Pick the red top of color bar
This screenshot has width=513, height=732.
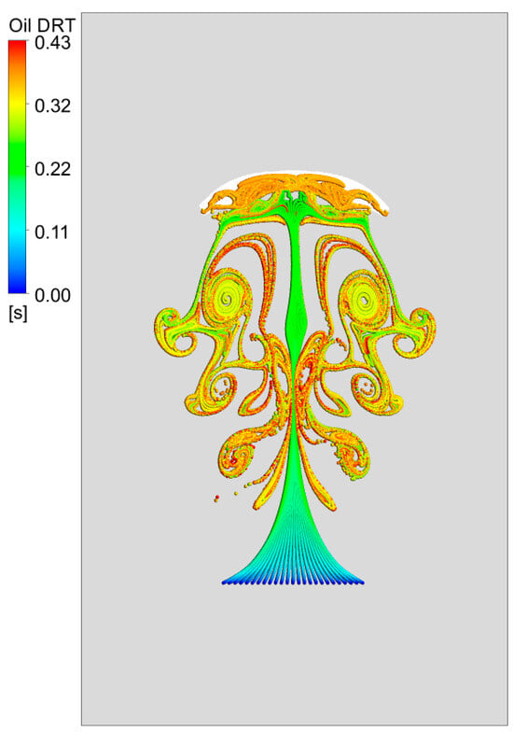17,45
